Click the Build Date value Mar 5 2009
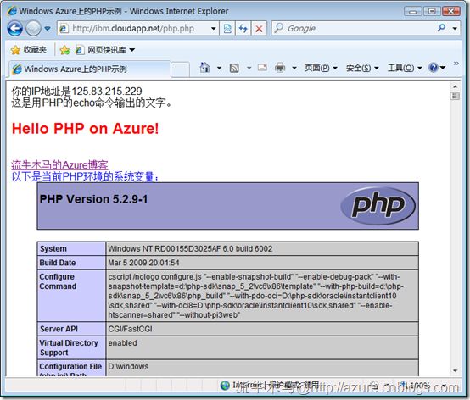470x400 pixels. (x=143, y=263)
